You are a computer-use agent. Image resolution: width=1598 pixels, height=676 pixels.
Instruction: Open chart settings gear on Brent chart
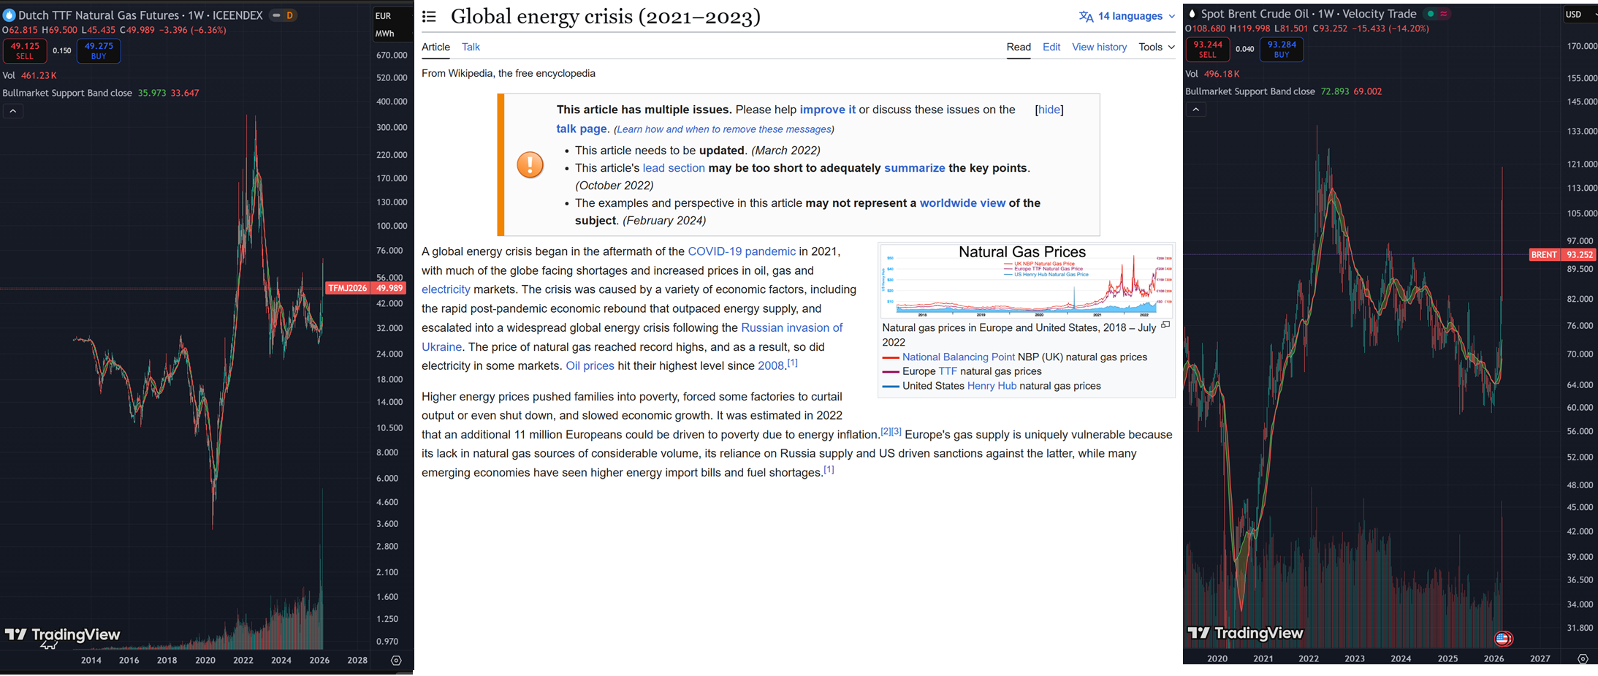point(1583,658)
